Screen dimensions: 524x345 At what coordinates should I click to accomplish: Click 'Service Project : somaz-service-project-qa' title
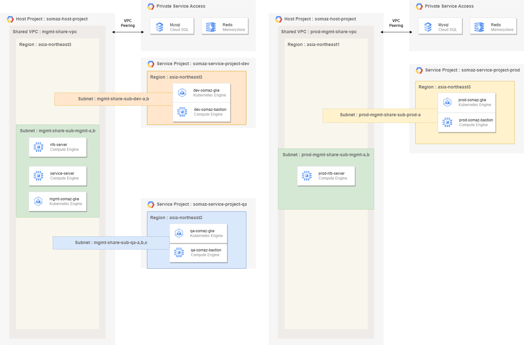click(202, 204)
